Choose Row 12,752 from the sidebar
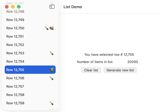 (x=15, y=45)
